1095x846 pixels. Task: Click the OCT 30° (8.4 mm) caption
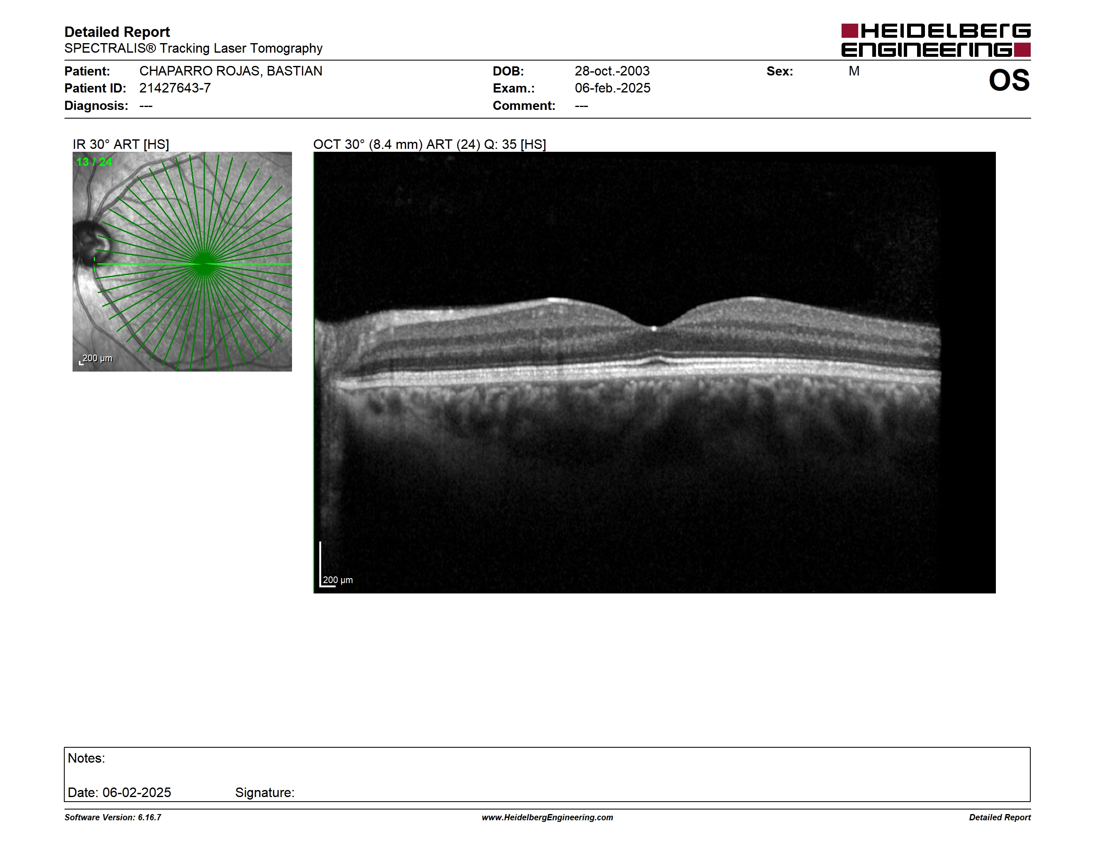(430, 144)
